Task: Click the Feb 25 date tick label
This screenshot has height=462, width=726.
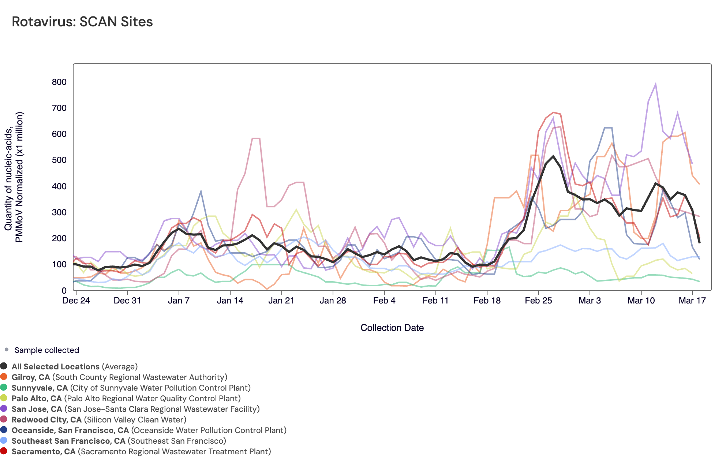Action: [538, 301]
